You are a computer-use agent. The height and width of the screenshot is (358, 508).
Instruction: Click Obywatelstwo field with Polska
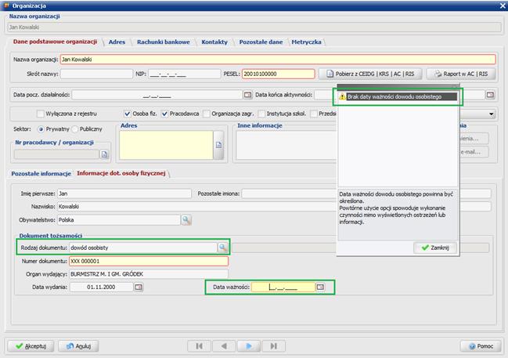pyautogui.click(x=118, y=220)
